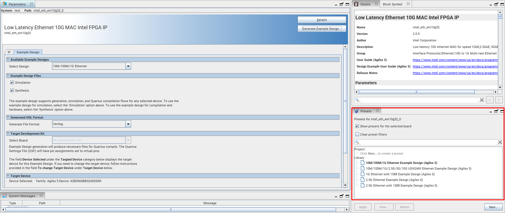This screenshot has width=505, height=213.
Task: Maximize the System Messages panel
Action: click(x=347, y=196)
